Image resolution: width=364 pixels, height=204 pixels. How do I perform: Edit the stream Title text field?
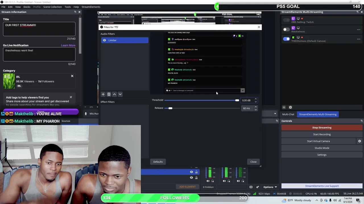point(39,29)
